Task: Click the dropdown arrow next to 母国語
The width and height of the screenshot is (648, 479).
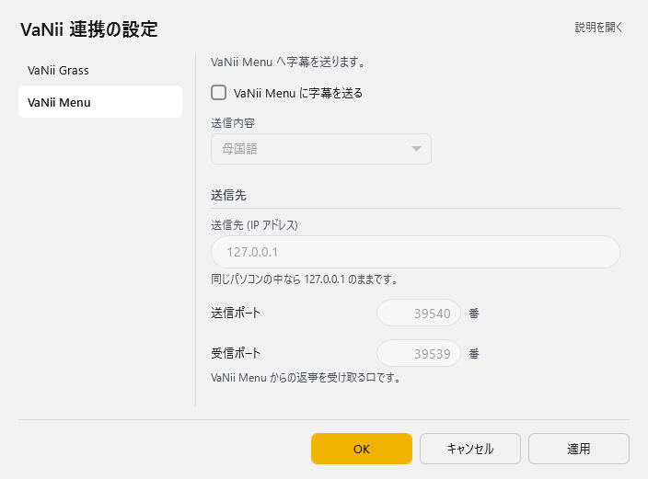Action: tap(416, 149)
